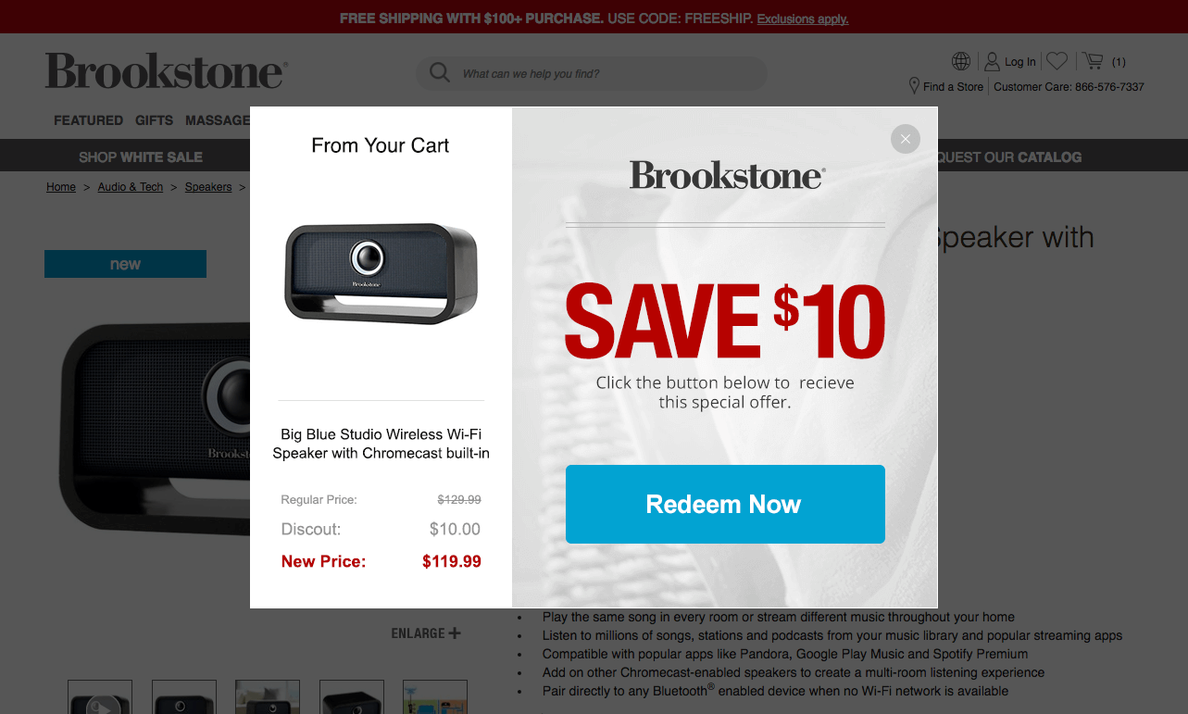Click the search magnifier icon
The width and height of the screenshot is (1188, 714).
pos(440,73)
